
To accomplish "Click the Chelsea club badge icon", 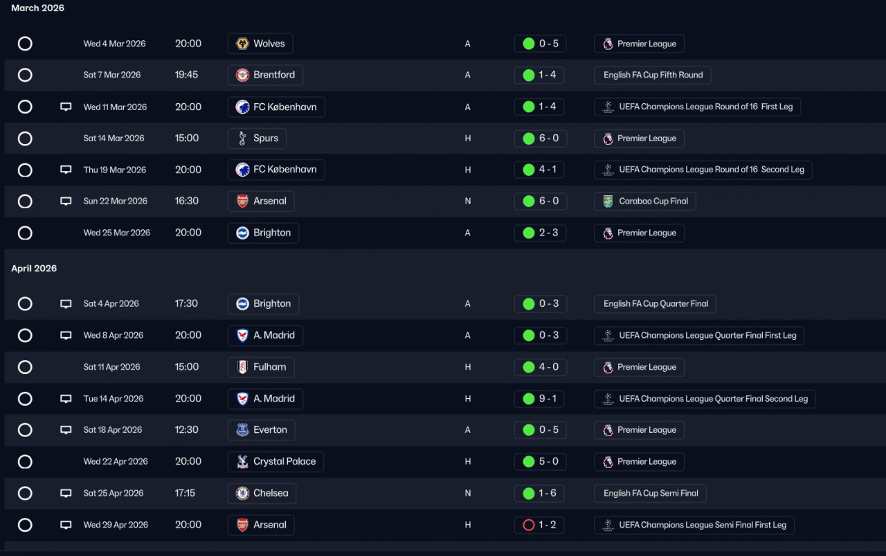I will (x=242, y=493).
